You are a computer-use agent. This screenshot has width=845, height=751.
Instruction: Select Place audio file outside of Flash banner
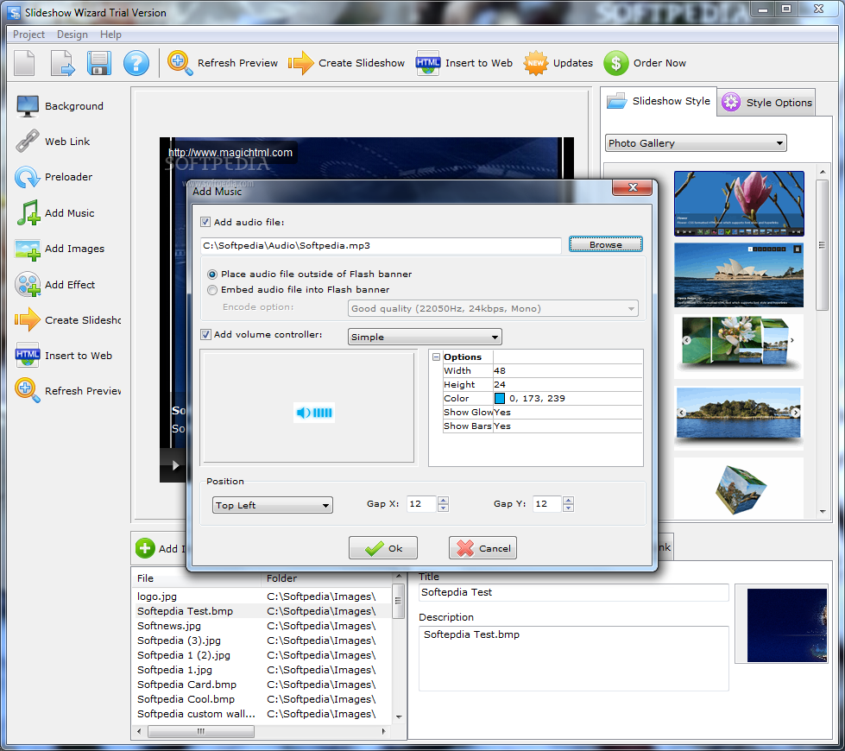[x=212, y=275]
